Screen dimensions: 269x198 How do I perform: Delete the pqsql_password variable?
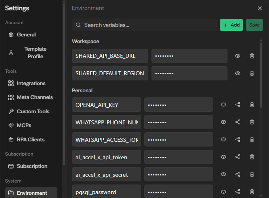(252, 192)
